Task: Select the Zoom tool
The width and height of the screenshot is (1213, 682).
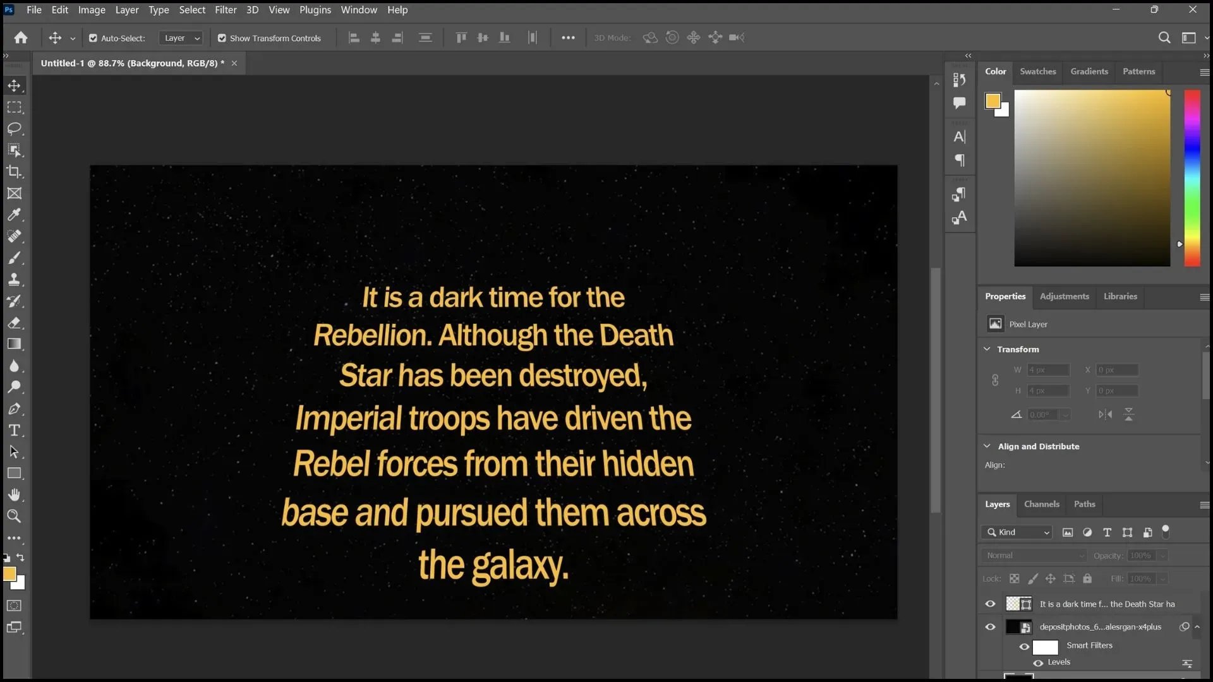Action: (x=14, y=516)
